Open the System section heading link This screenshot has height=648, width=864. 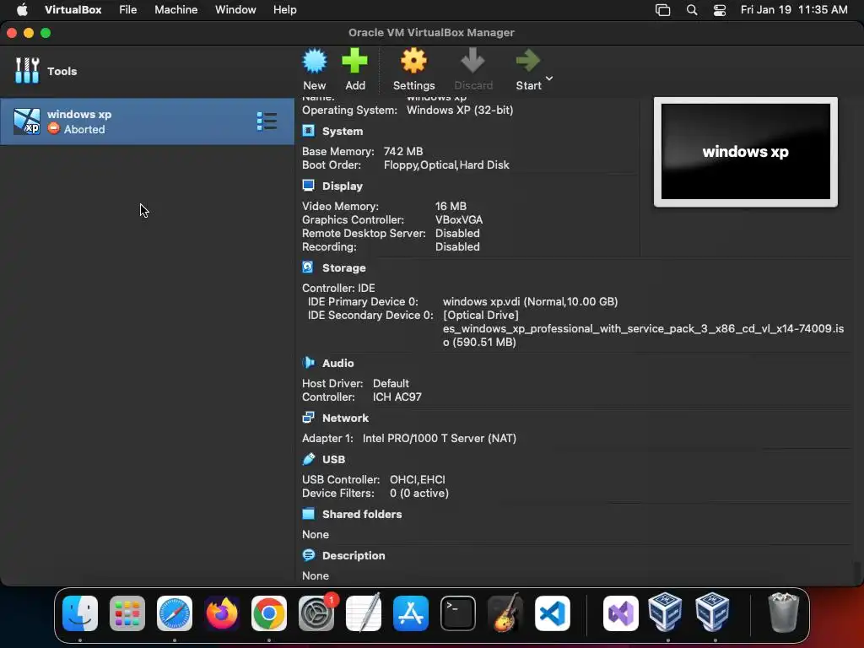pyautogui.click(x=343, y=131)
